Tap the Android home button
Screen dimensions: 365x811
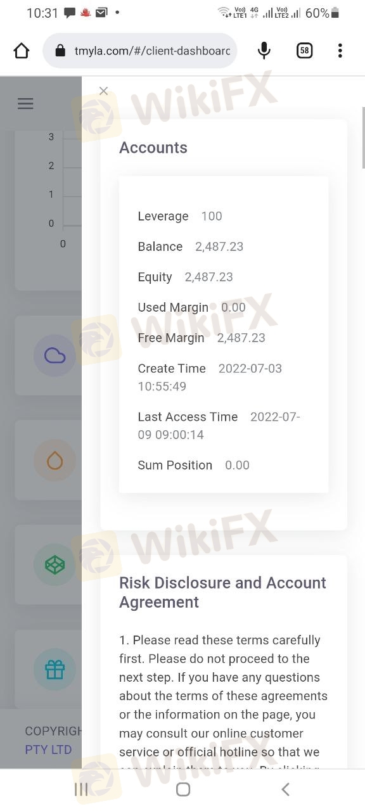coord(183,789)
